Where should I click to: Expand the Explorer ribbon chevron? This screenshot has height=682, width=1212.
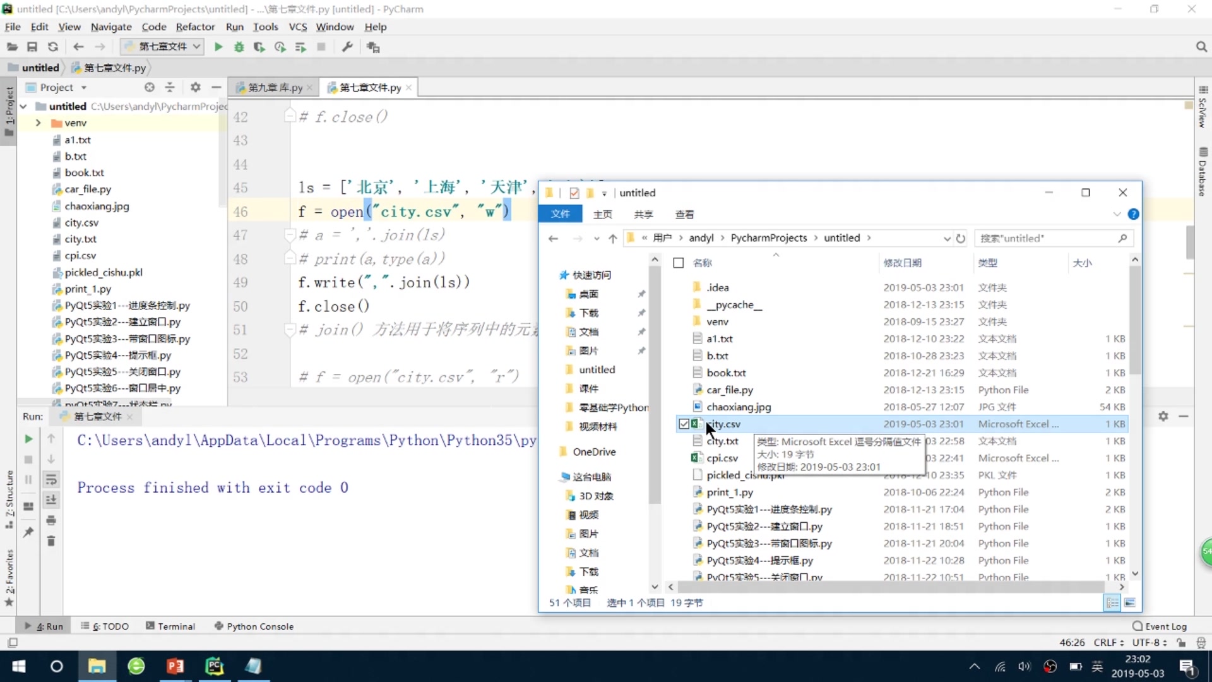pyautogui.click(x=1117, y=214)
